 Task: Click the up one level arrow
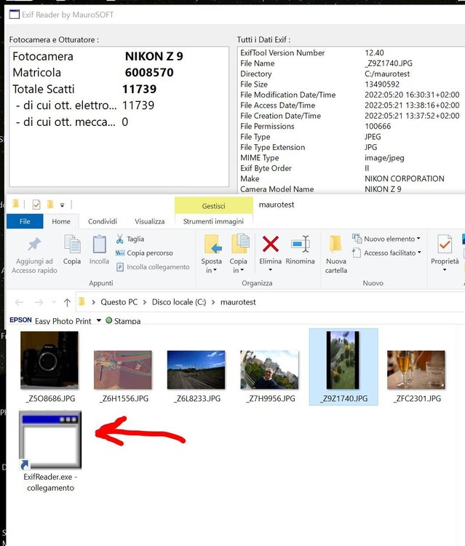pyautogui.click(x=67, y=302)
